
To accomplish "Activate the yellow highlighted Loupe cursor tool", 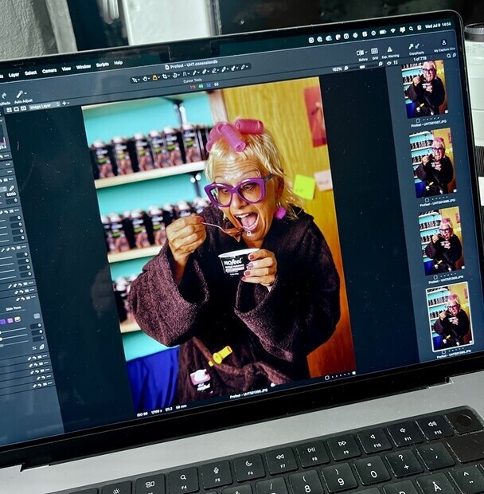I will pos(154,77).
